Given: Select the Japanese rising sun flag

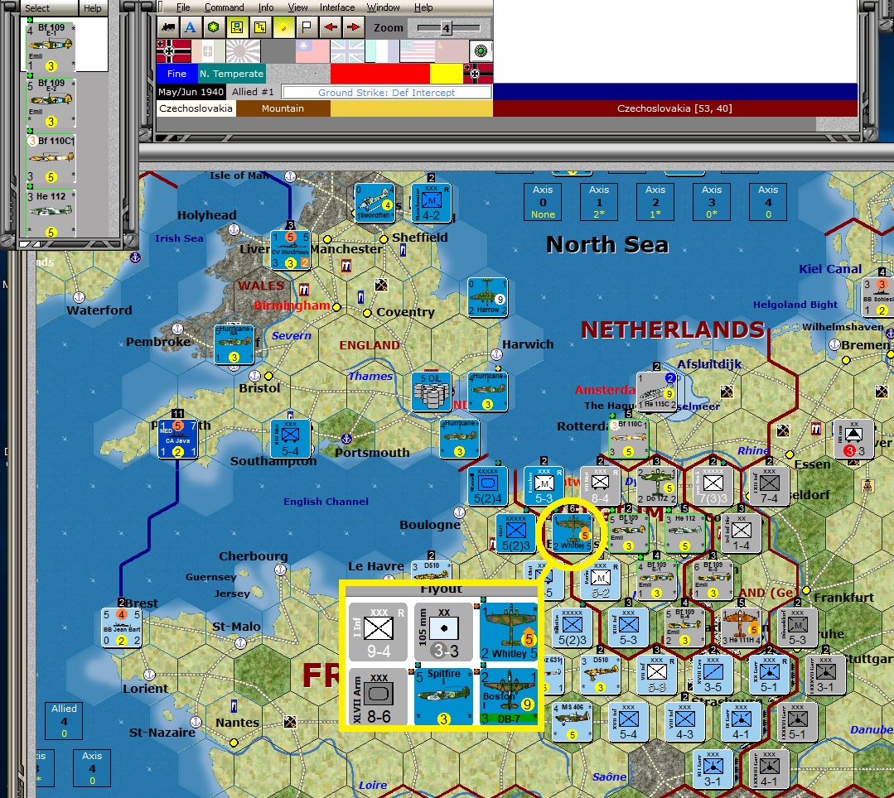Looking at the screenshot, I should click(243, 51).
